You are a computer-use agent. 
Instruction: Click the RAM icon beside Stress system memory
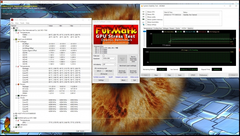point(143,19)
